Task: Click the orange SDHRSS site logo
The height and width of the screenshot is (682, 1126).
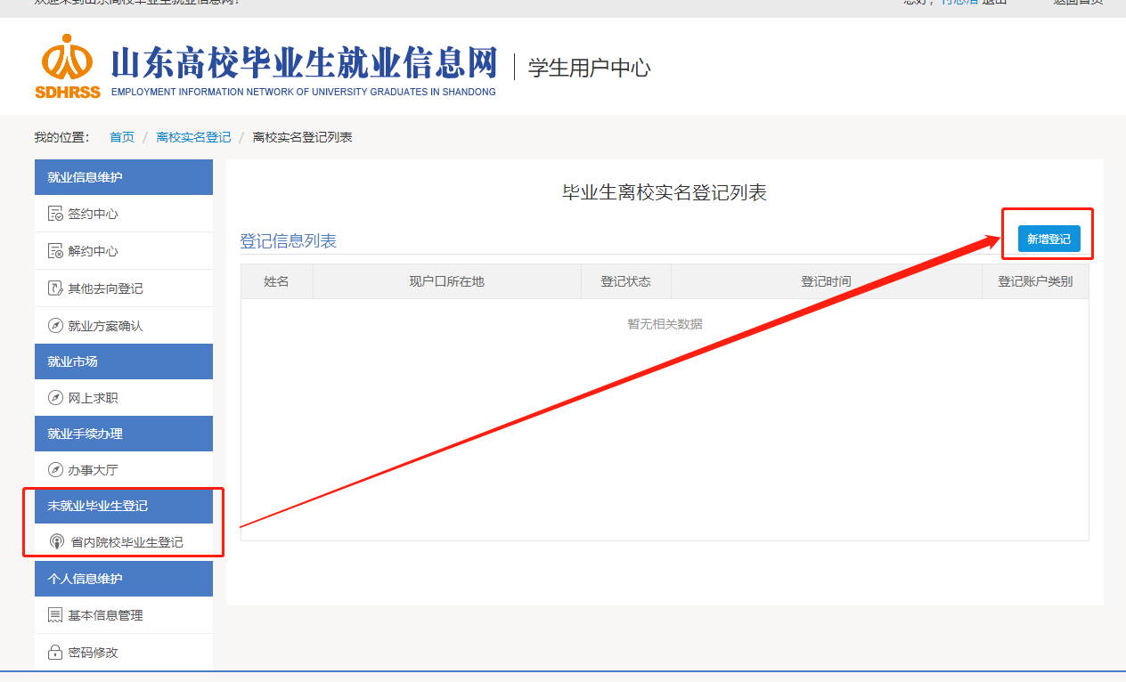Action: (68, 66)
